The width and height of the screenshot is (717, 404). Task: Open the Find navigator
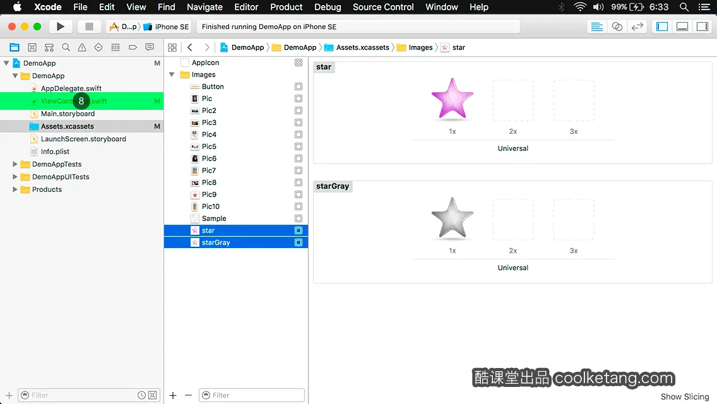(x=66, y=47)
